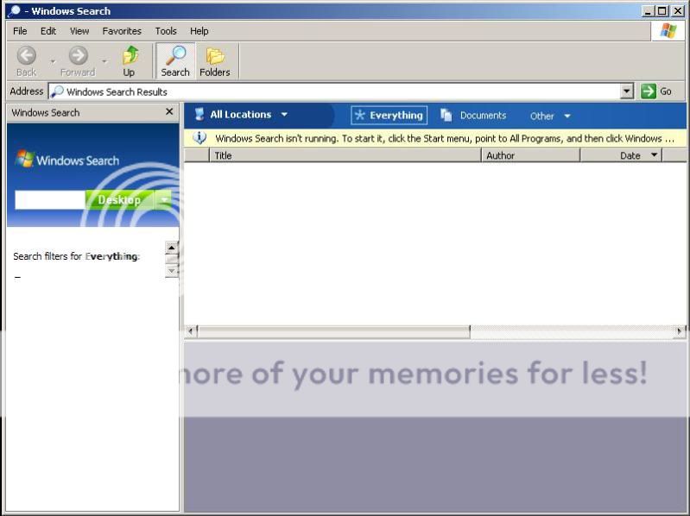Click the Windows flag logo in menu bar
Screen dimensions: 690x516
(x=668, y=31)
